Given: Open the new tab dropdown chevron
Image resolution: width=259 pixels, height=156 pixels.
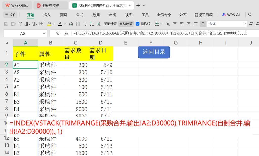Looking at the screenshot, I should [144, 6].
